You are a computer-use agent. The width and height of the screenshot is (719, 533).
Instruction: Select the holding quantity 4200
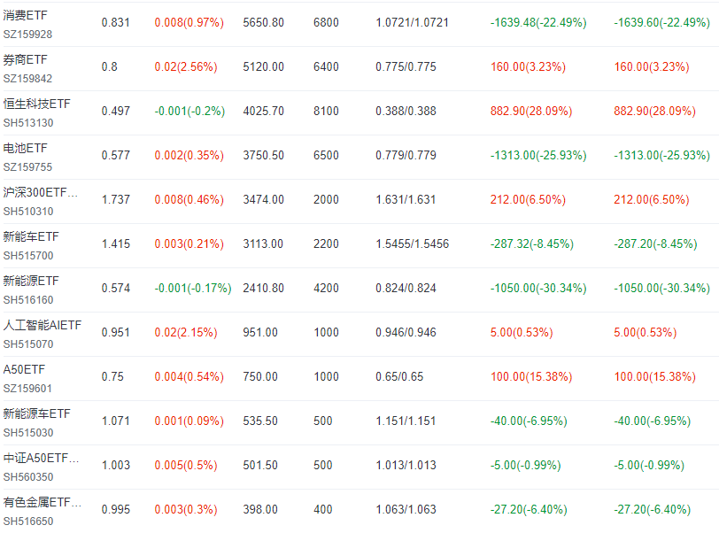click(326, 288)
